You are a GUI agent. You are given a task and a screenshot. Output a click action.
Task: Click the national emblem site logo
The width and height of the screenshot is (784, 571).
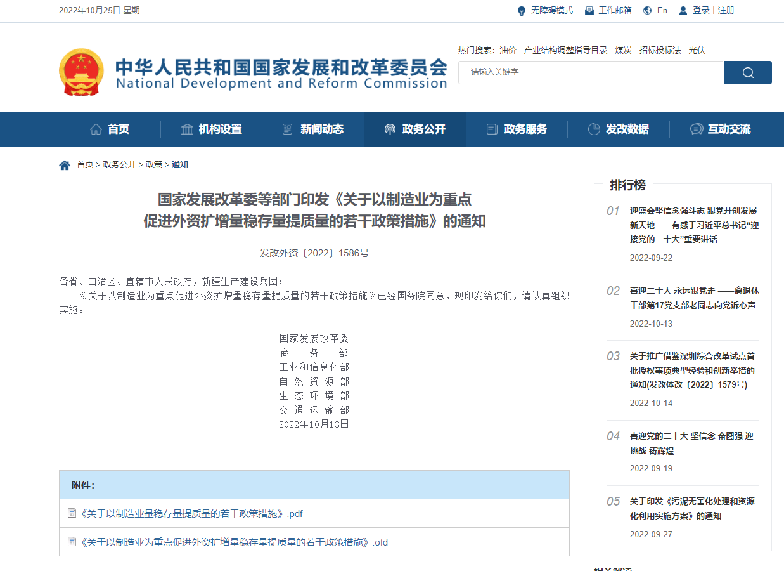[80, 72]
